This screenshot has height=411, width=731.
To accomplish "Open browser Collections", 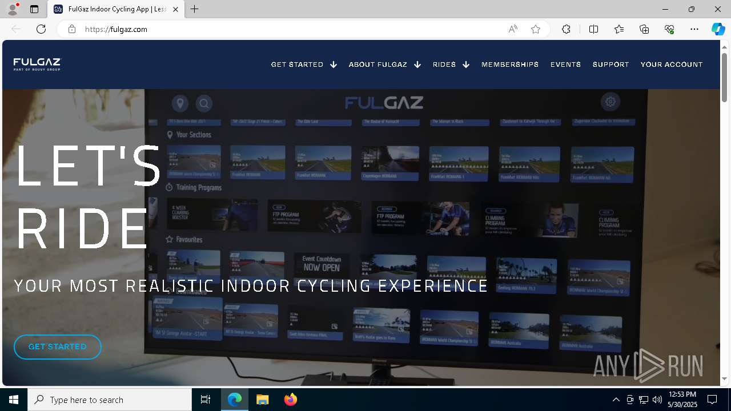I will click(x=644, y=29).
